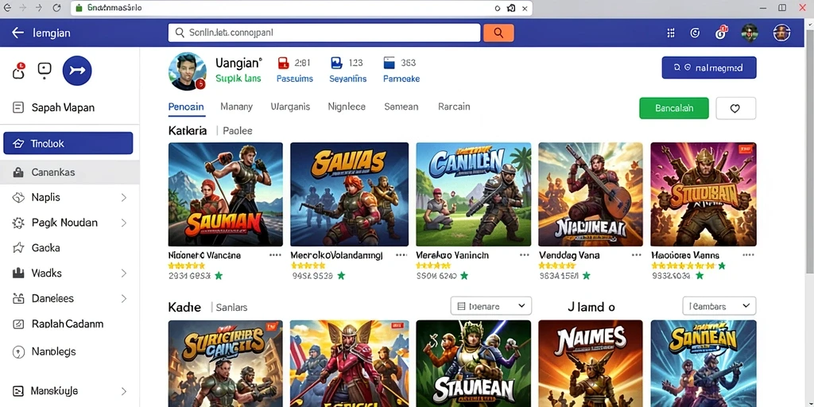The width and height of the screenshot is (814, 407).
Task: Click the back arrow beside Iemgian
Action: (17, 33)
